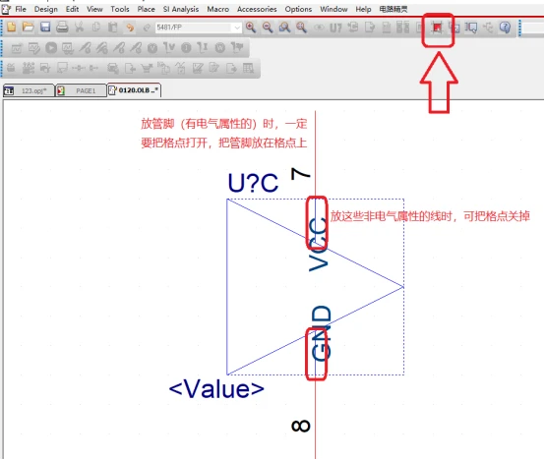Screen dimensions: 545x460
Task: Click the Zoom to area magnifier
Action: point(284,28)
